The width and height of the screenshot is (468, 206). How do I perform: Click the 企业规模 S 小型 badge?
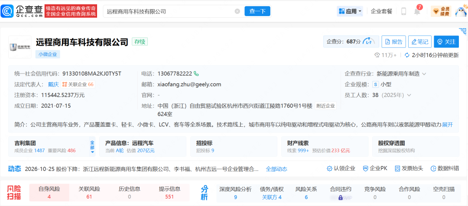pyautogui.click(x=382, y=84)
